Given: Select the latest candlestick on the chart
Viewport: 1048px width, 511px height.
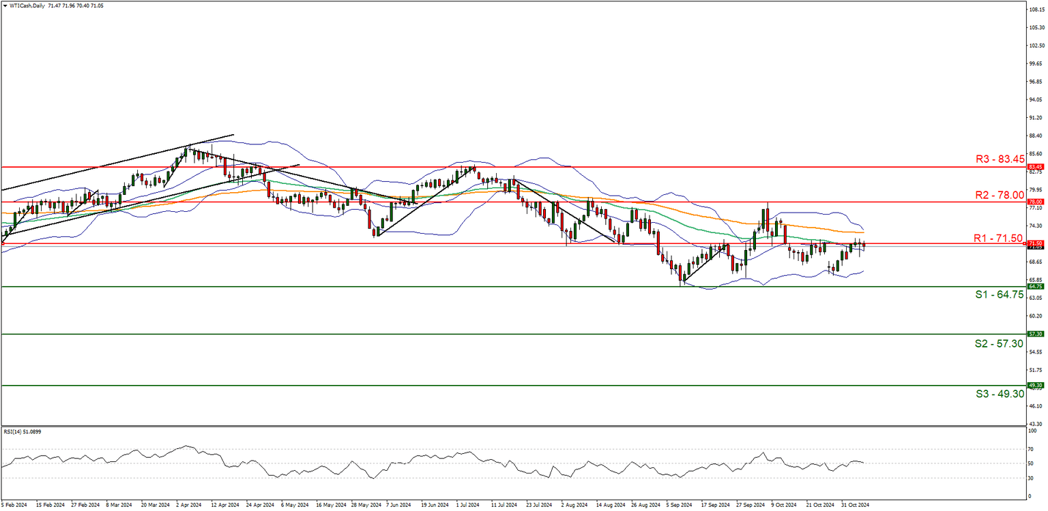Looking at the screenshot, I should point(863,245).
